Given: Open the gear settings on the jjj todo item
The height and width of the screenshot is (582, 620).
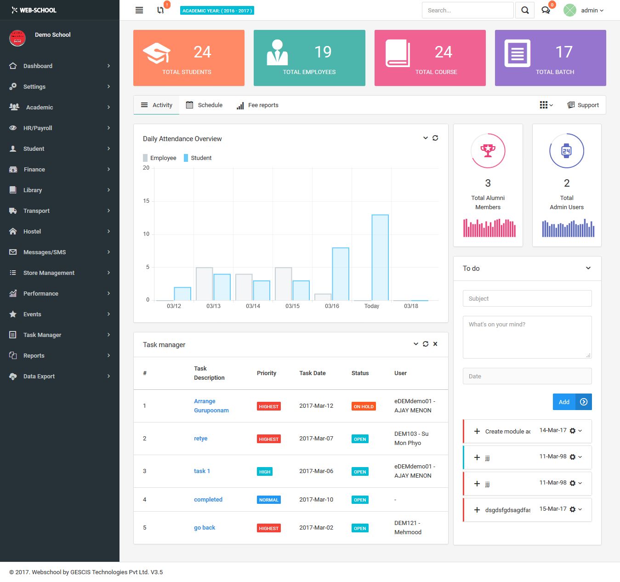Looking at the screenshot, I should point(572,457).
